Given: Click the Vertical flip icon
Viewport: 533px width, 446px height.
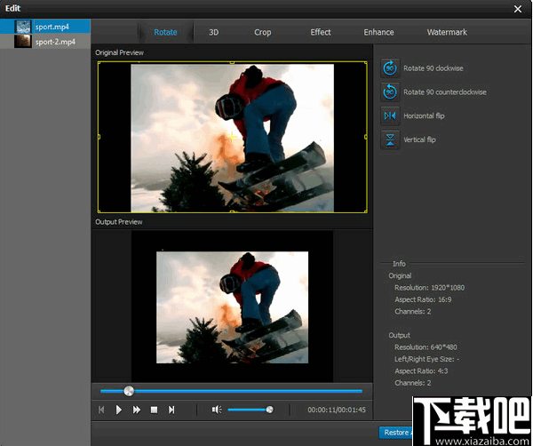Looking at the screenshot, I should [390, 139].
